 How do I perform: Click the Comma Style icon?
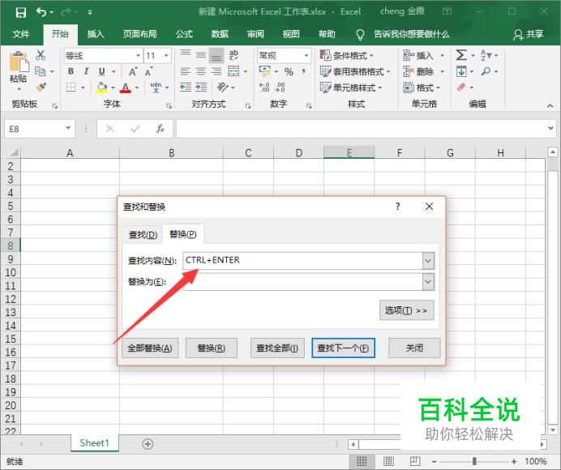coord(304,71)
